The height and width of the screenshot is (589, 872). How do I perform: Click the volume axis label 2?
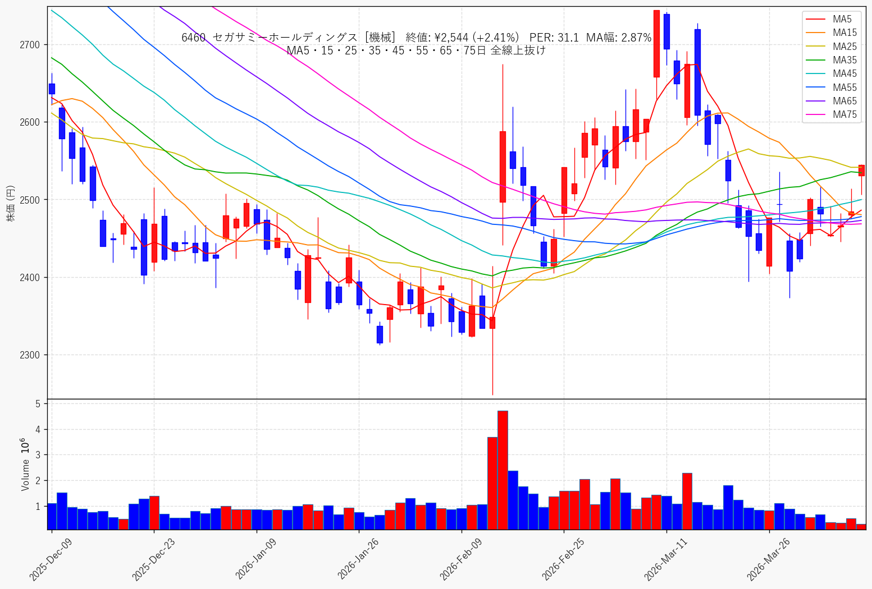(39, 481)
